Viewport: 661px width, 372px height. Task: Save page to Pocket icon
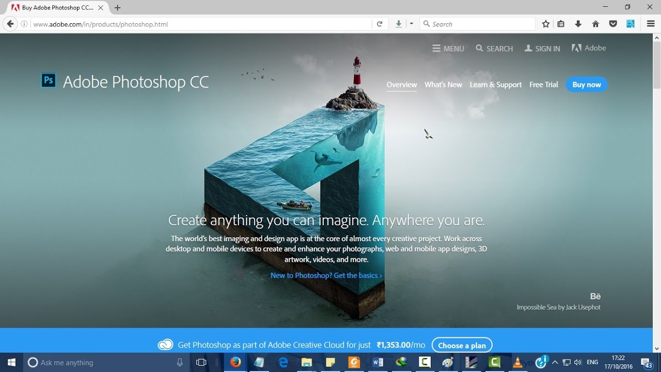(x=613, y=24)
